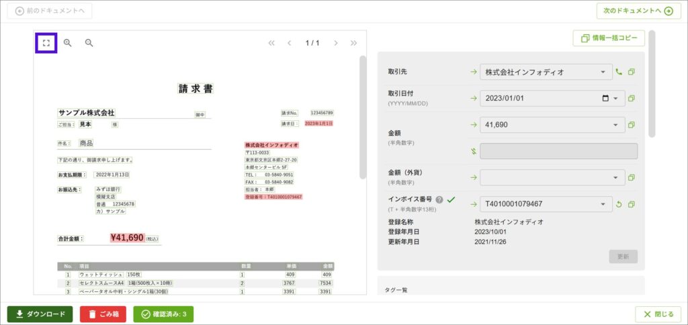Image resolution: width=688 pixels, height=325 pixels.
Task: Copy the 取引日付 value with copy icon
Action: coord(632,99)
